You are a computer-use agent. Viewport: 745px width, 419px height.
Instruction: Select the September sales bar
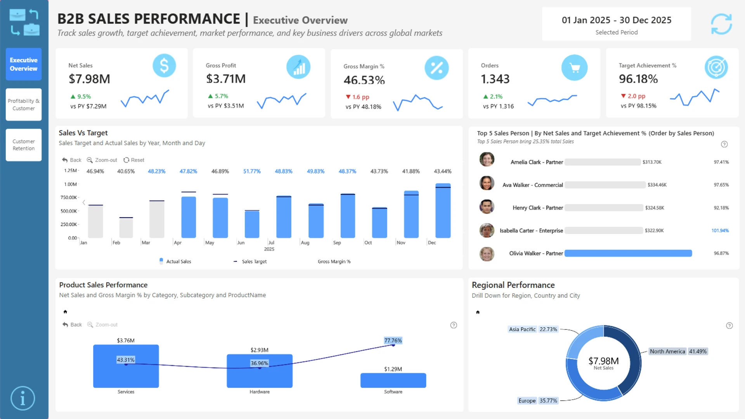coord(348,215)
